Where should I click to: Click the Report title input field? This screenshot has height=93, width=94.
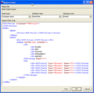pos(47,9)
